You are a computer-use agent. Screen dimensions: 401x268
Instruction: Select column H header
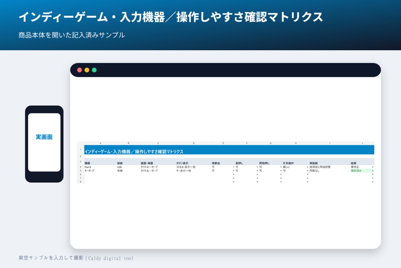(x=296, y=143)
